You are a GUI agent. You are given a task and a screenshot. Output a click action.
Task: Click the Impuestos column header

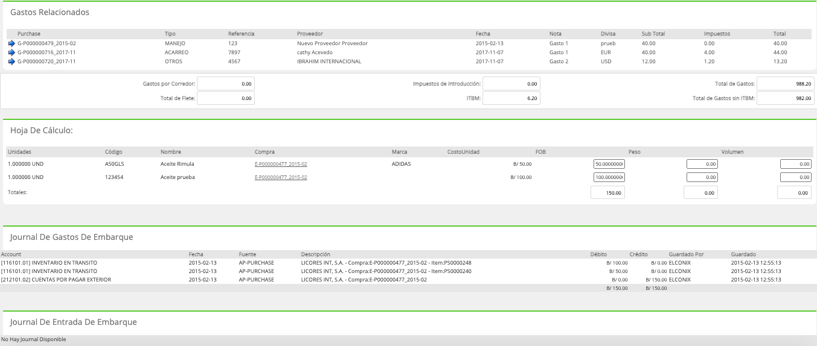pos(717,34)
